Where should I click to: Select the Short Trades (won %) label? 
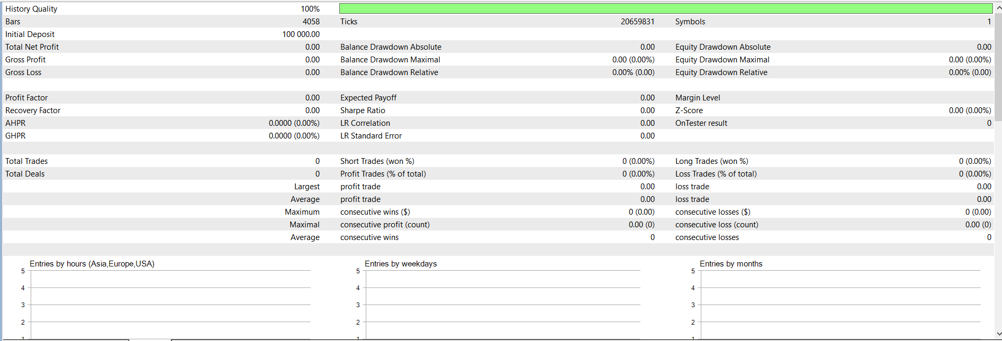point(377,161)
